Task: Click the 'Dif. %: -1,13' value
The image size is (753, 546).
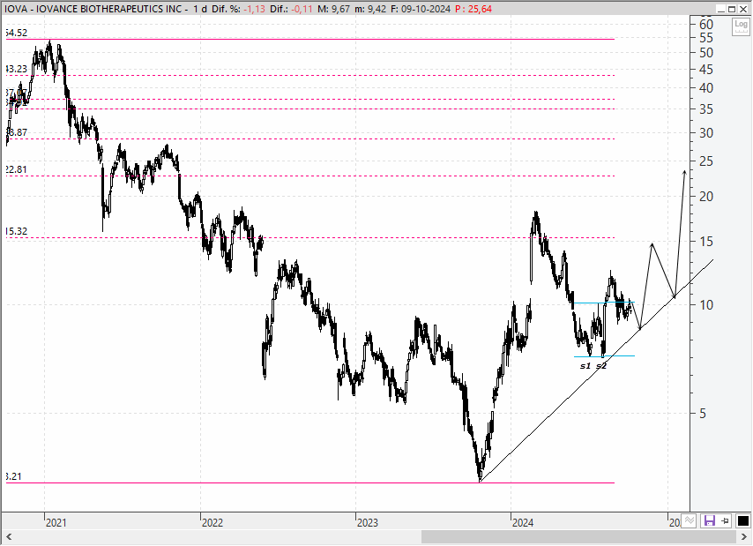Action: pos(239,9)
